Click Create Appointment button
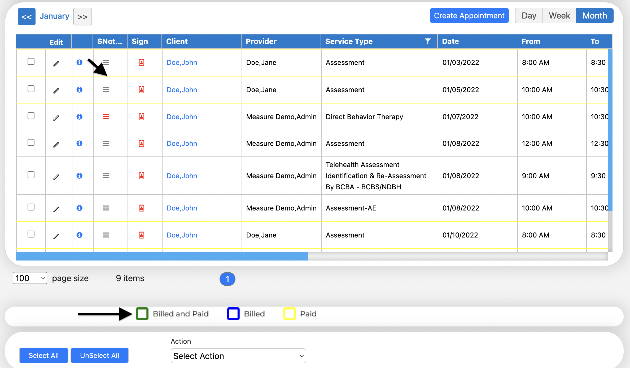 pos(469,16)
